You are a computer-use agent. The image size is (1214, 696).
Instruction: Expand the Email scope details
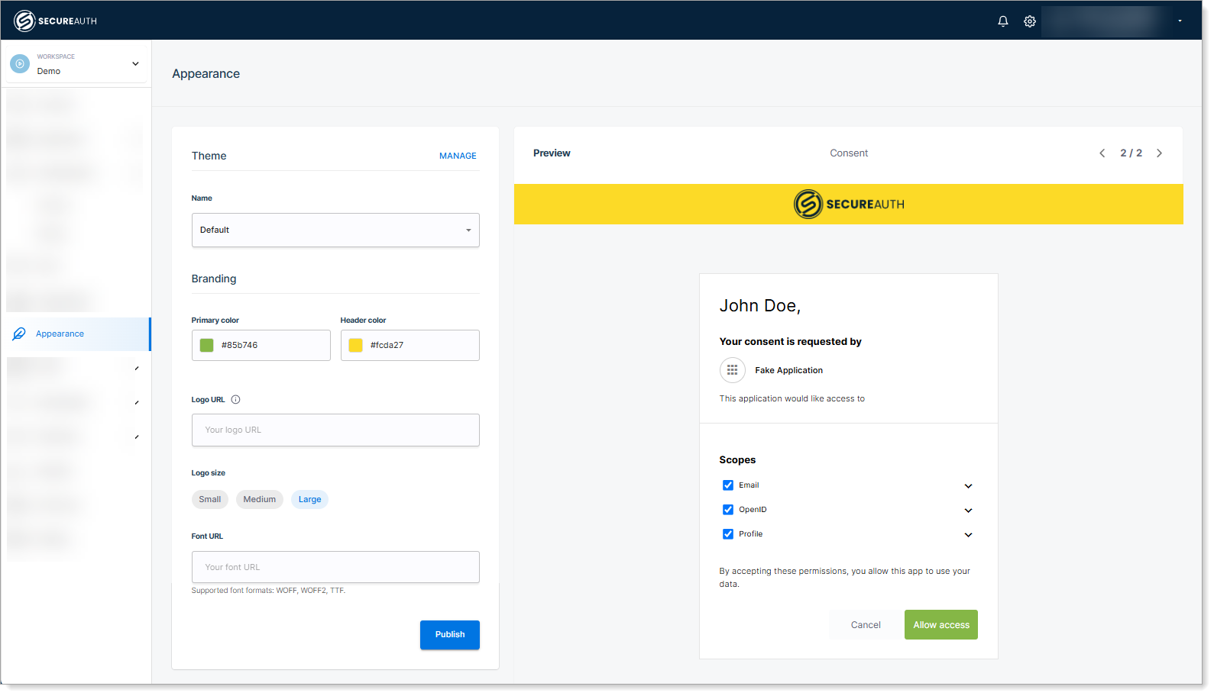(x=968, y=486)
